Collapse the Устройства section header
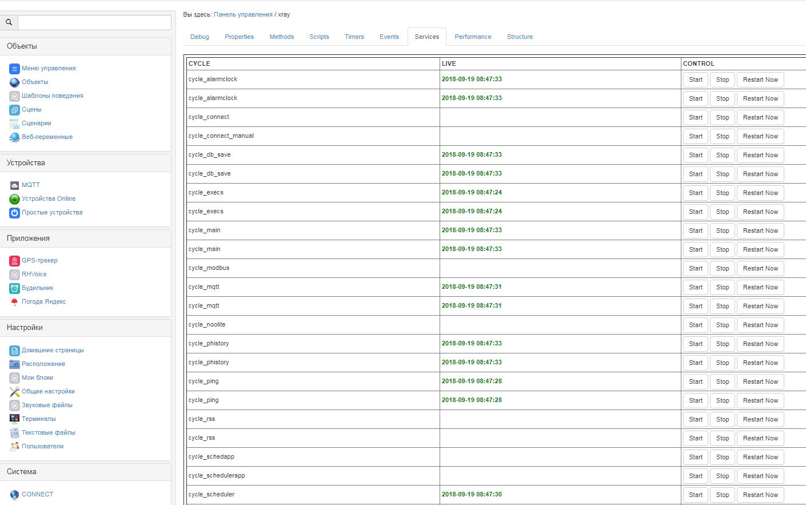 86,163
